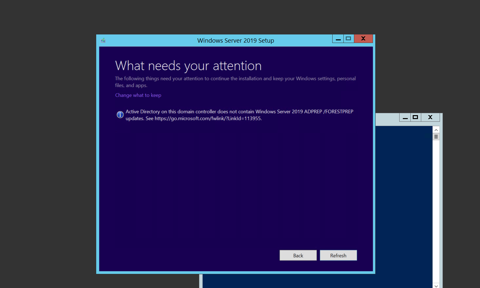This screenshot has height=288, width=480.
Task: Click the scrollbar down arrow on the background window
Action: [436, 285]
